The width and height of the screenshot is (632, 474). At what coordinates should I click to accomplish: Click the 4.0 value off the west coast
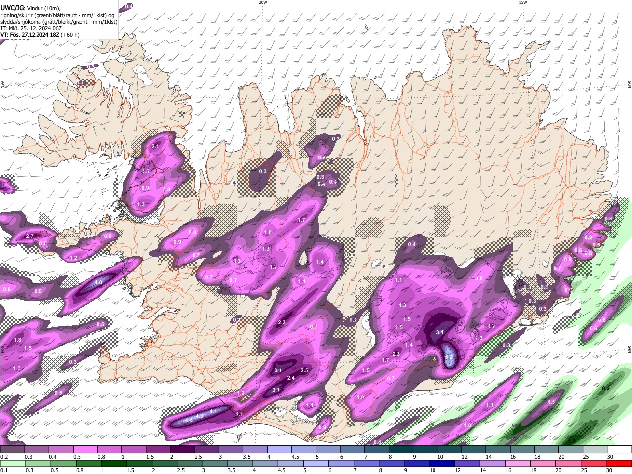point(98,282)
